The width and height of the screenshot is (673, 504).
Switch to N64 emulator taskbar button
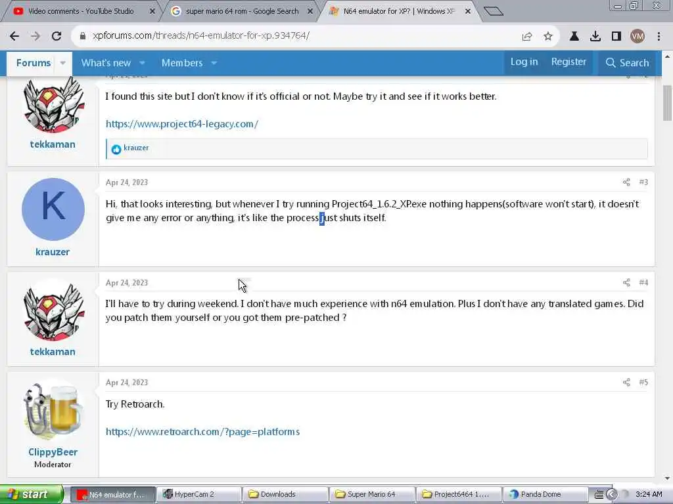[112, 495]
